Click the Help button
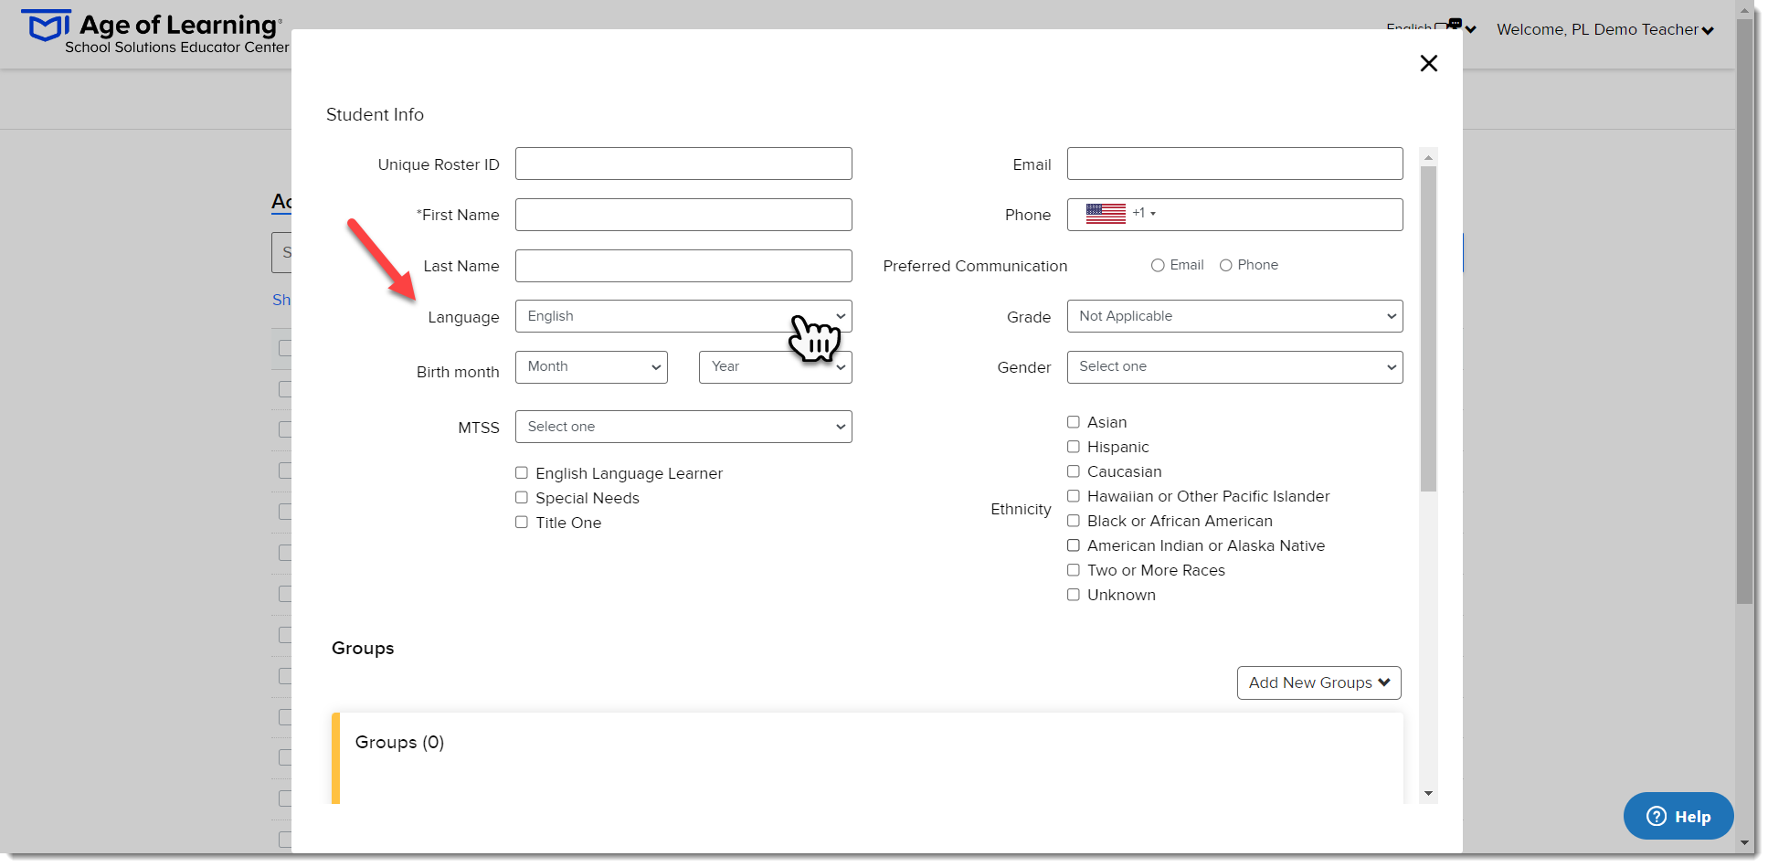The width and height of the screenshot is (1768, 867). (1678, 816)
